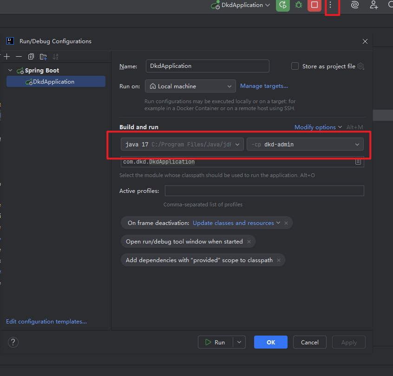Copy the selected configuration
Viewport: 393px width, 376px height.
[31, 57]
